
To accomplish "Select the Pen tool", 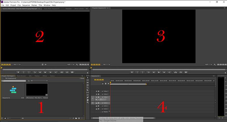I will pyautogui.click(x=88, y=97).
